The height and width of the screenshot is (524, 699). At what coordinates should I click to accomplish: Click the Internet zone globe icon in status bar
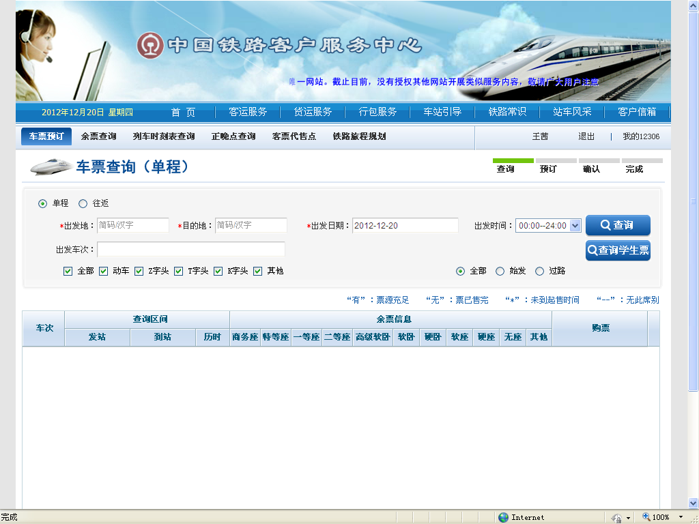click(x=503, y=517)
